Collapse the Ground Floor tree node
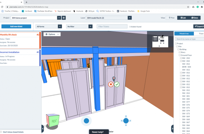Viewport: 204px width, 134px height. click(x=179, y=55)
